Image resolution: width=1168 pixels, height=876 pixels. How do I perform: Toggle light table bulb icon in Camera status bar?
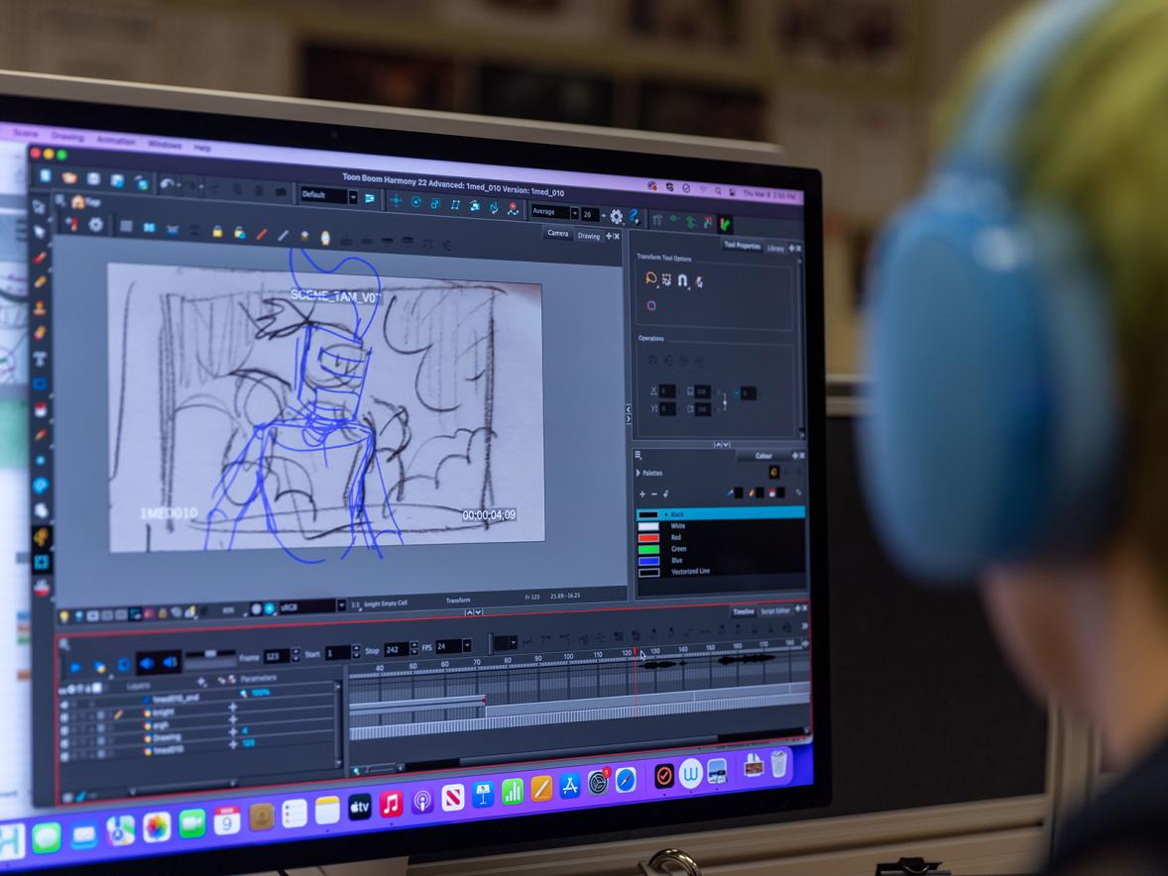click(x=64, y=616)
